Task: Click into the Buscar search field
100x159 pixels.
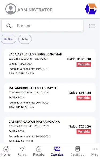Action: pyautogui.click(x=43, y=26)
